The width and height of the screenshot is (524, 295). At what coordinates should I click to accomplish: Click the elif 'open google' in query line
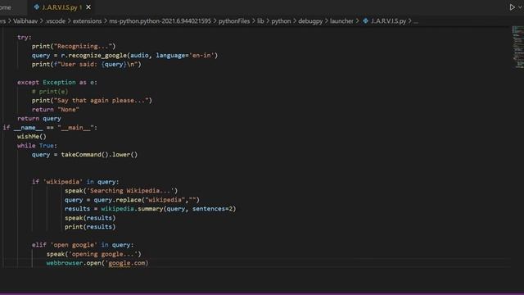[83, 245]
